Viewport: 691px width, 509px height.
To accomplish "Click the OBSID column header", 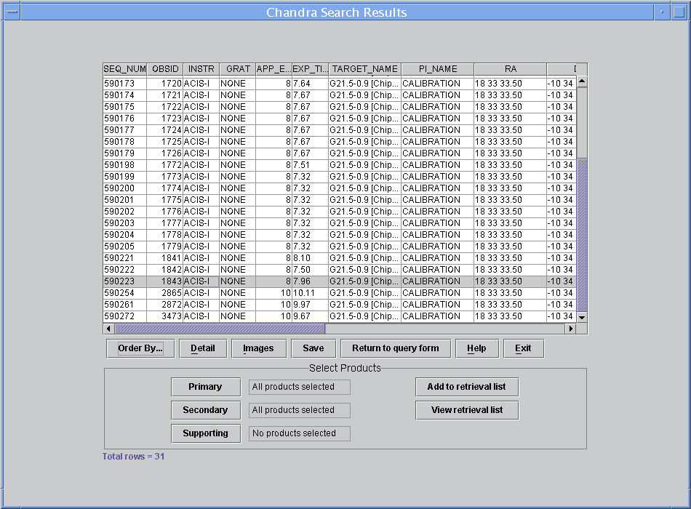I will [165, 69].
